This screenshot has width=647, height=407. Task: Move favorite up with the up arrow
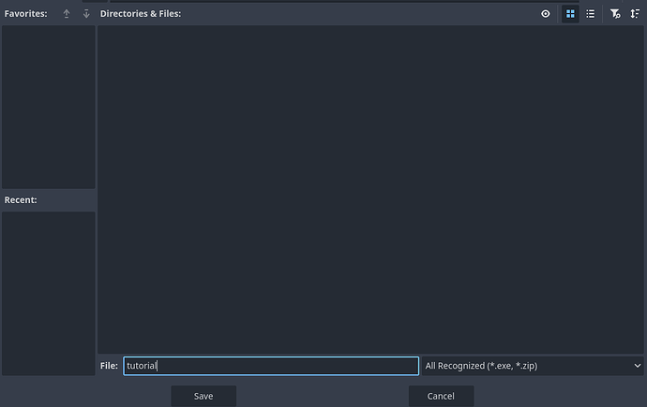point(67,14)
